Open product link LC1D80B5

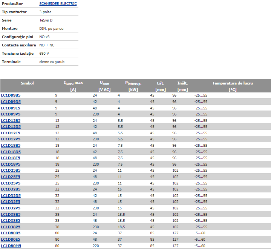pyautogui.click(x=11, y=233)
